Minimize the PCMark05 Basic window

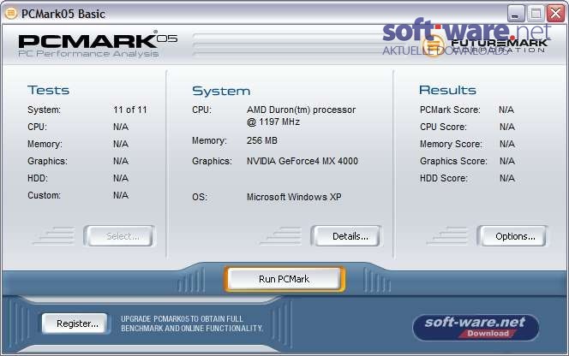click(x=516, y=14)
